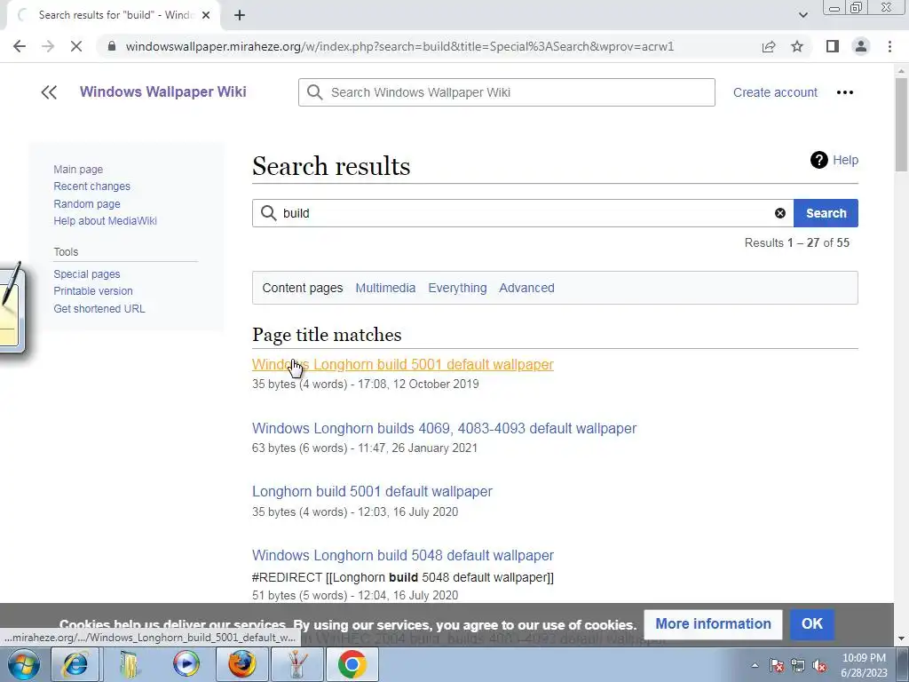Screen dimensions: 909x682
Task: Switch to the Everything search tab
Action: point(457,288)
